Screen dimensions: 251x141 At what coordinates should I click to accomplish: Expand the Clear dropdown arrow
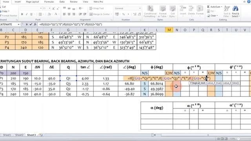(217, 16)
